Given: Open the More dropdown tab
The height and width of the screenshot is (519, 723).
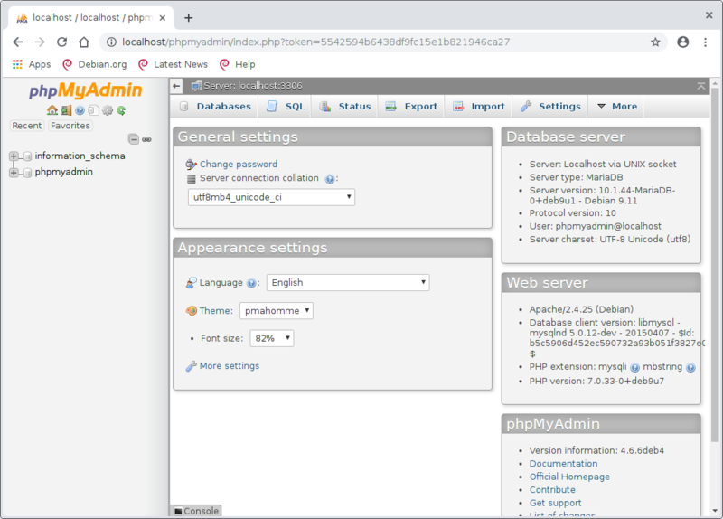Looking at the screenshot, I should point(617,107).
